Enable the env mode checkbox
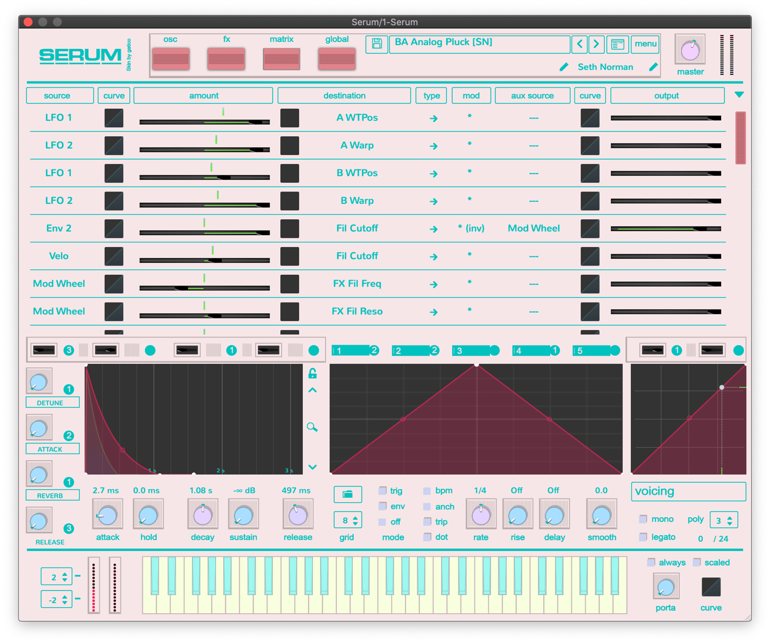The width and height of the screenshot is (770, 643). [x=382, y=506]
